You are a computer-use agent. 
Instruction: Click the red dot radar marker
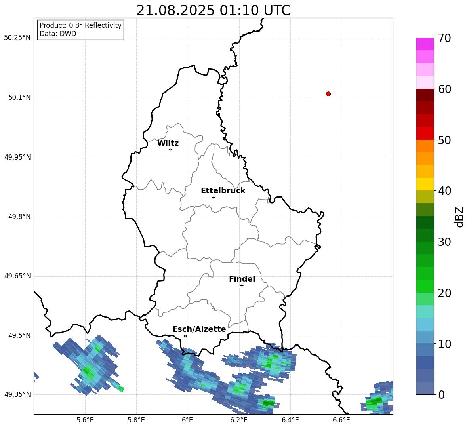[x=328, y=94]
